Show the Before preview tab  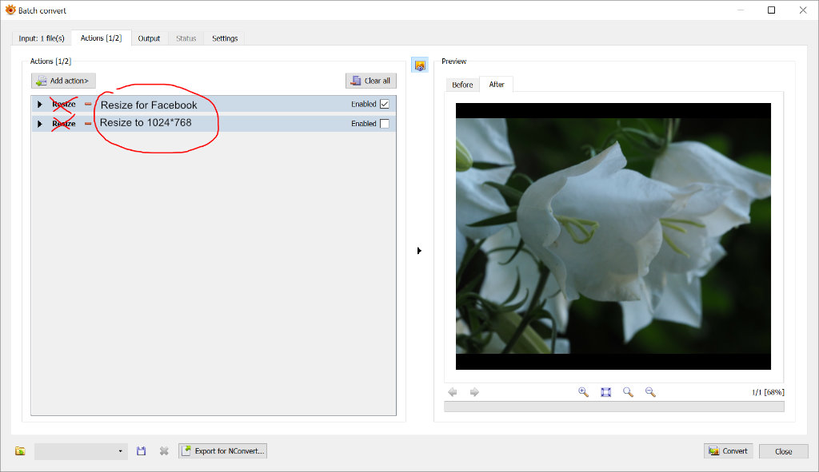point(462,85)
